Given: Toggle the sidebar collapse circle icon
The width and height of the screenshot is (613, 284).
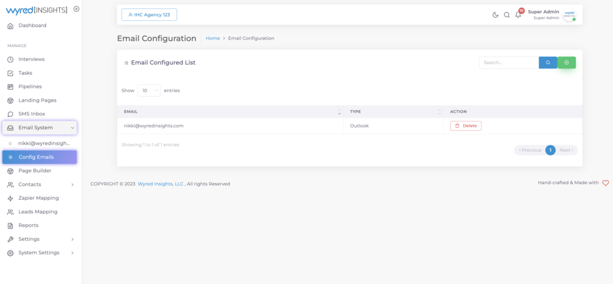Looking at the screenshot, I should pyautogui.click(x=76, y=9).
